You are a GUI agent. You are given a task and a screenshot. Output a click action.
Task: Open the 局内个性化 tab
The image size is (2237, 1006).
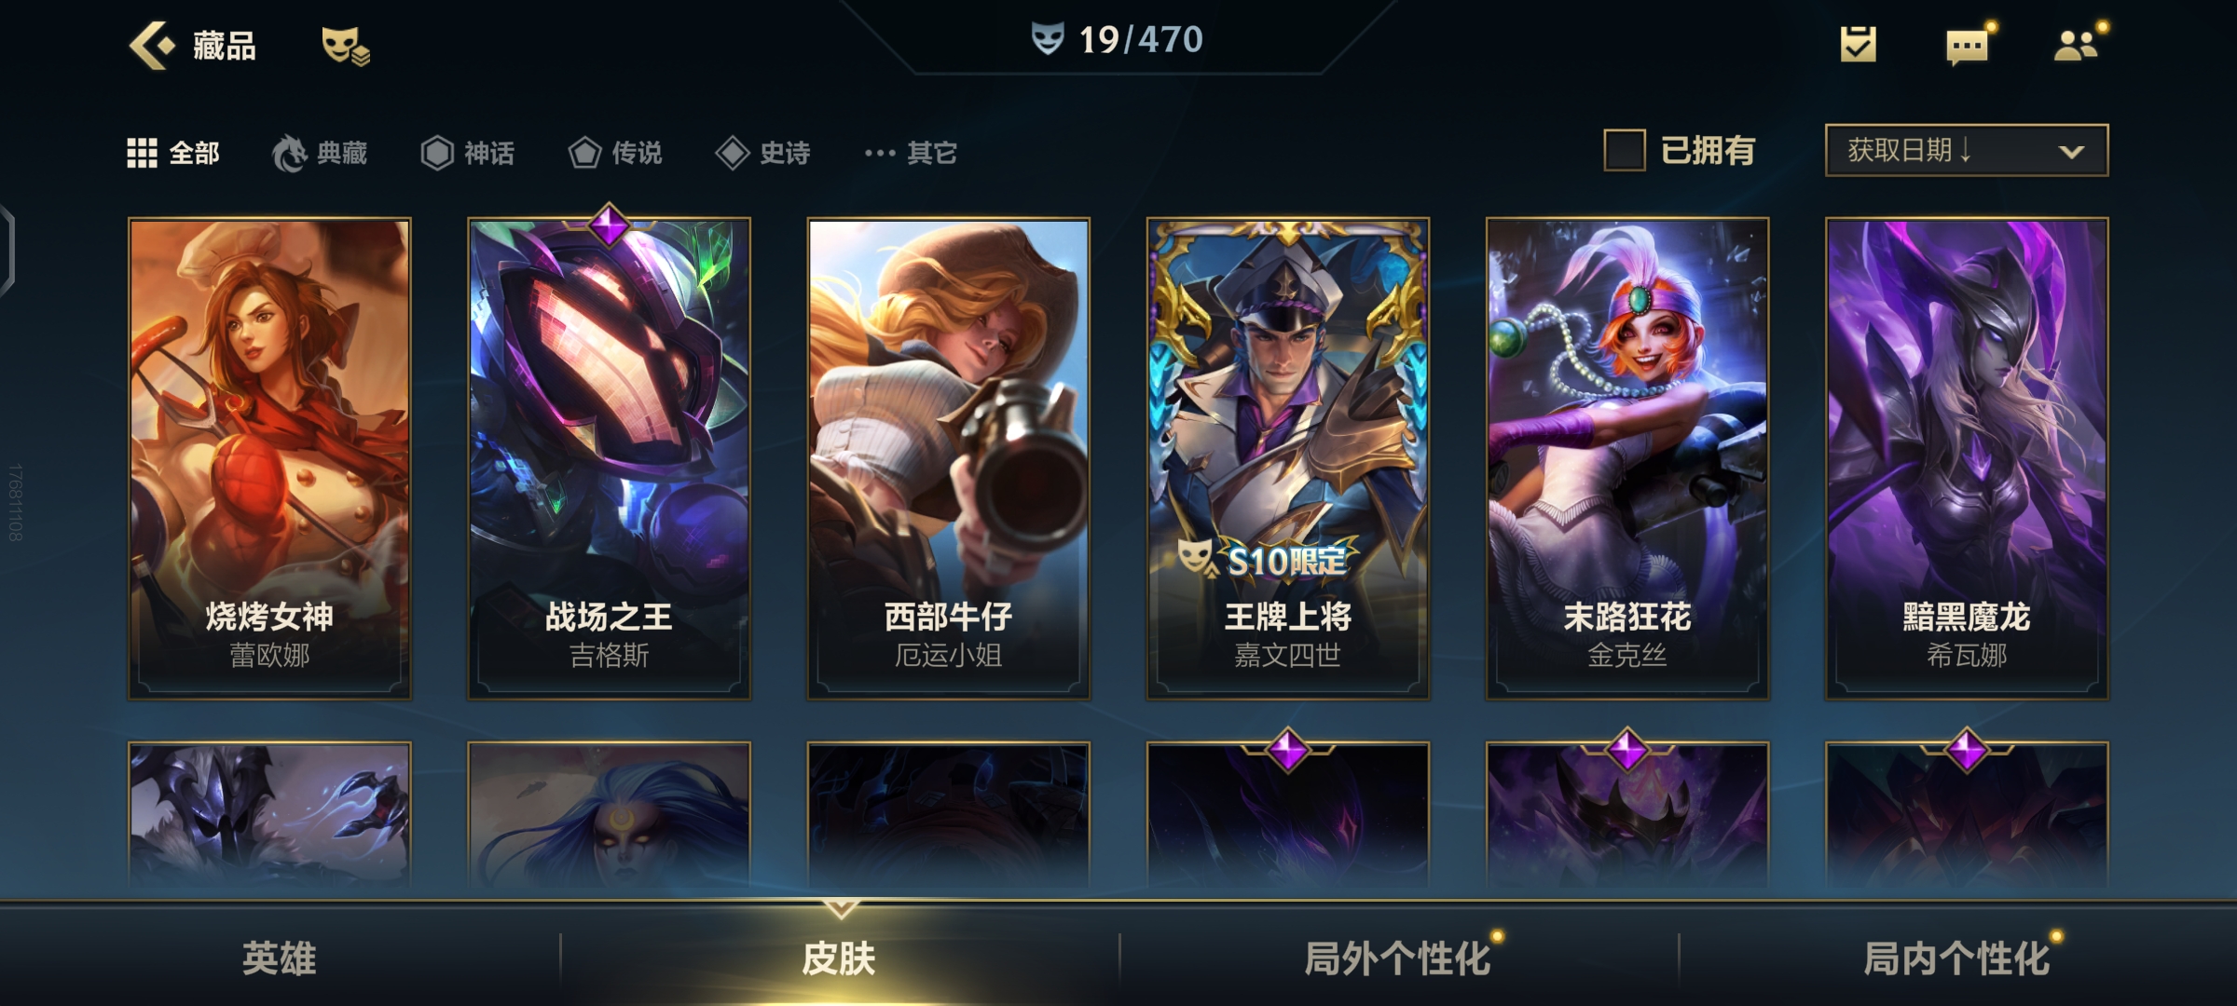1957,958
